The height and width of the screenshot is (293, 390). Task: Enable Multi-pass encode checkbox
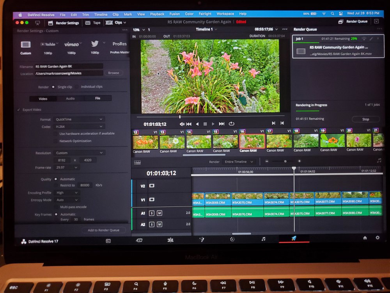[56, 207]
